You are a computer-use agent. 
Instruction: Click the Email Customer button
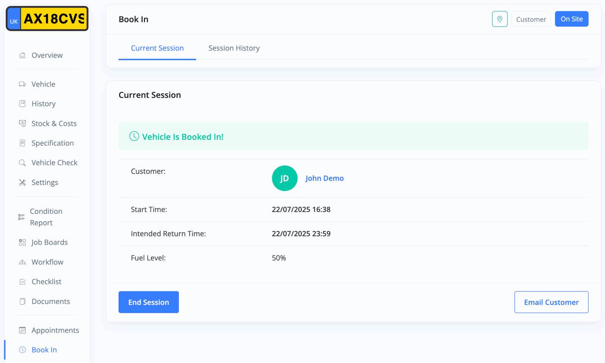click(x=551, y=302)
